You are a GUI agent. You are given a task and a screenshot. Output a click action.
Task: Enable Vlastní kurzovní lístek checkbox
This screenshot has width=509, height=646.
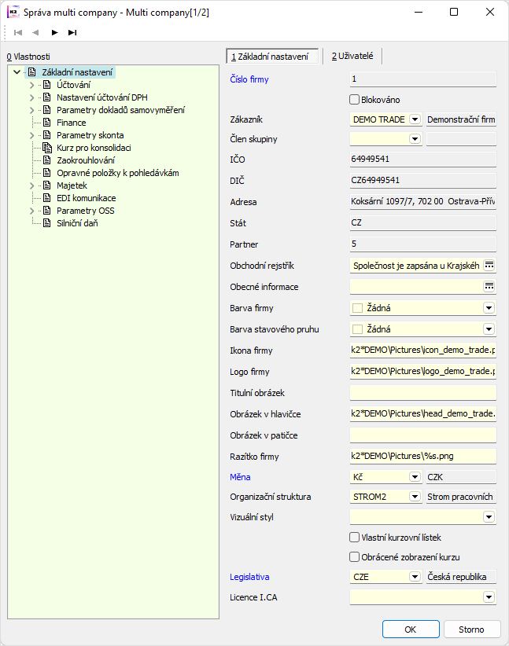(354, 538)
